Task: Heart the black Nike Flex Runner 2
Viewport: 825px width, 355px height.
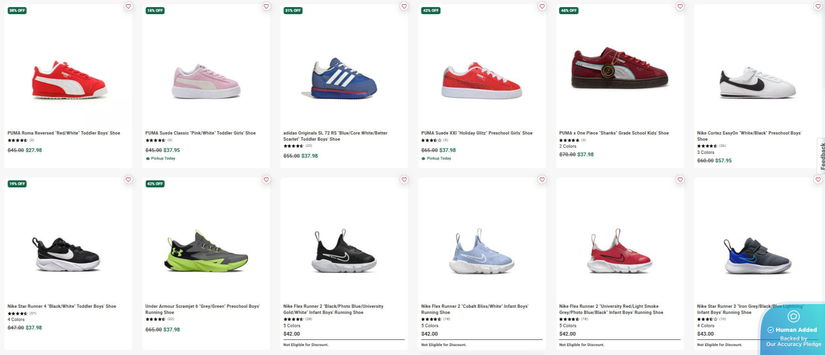Action: 404,180
